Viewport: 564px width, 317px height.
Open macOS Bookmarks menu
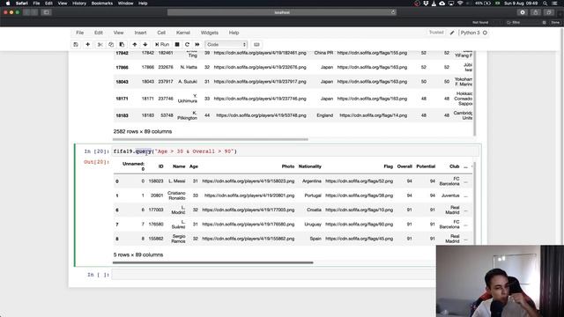pos(102,4)
